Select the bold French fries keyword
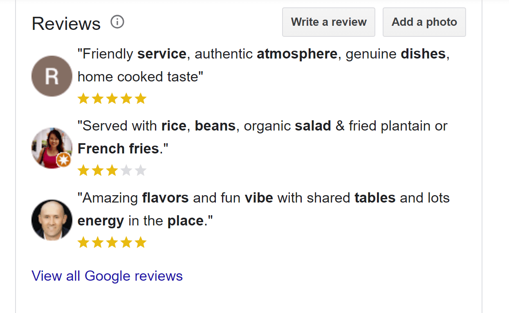Screen dimensions: 509x313 118,149
